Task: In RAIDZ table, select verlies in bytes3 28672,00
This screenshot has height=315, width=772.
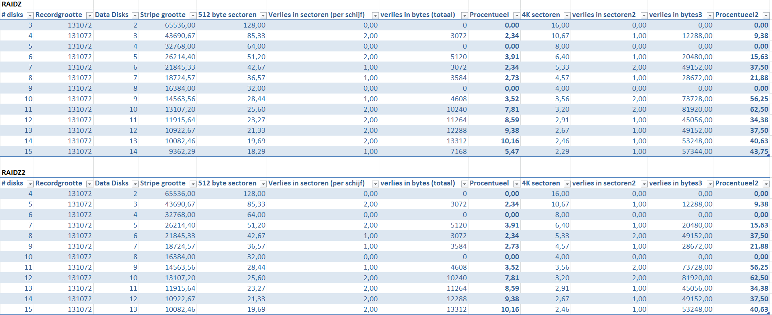Action: pyautogui.click(x=681, y=78)
